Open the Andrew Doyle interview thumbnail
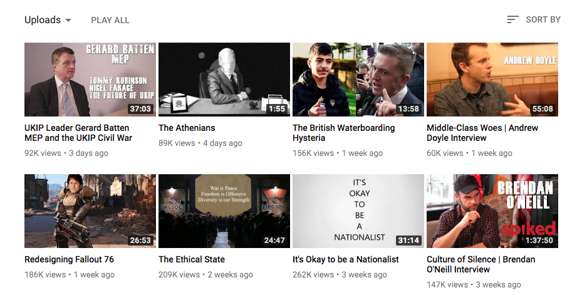The image size is (582, 295). click(492, 80)
